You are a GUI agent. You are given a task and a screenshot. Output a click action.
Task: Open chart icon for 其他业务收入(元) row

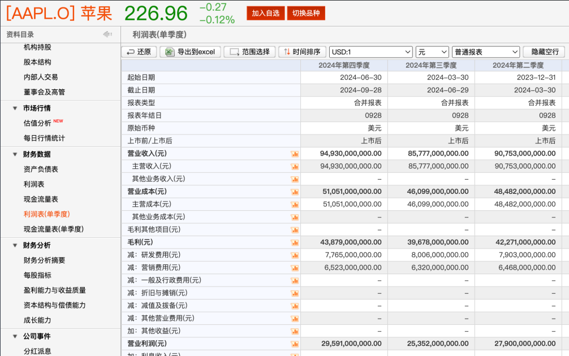coord(295,180)
